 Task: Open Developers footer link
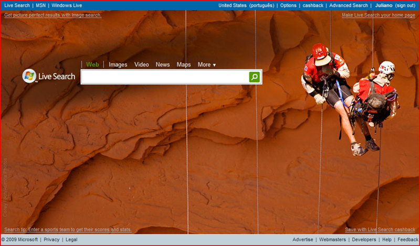pos(364,240)
